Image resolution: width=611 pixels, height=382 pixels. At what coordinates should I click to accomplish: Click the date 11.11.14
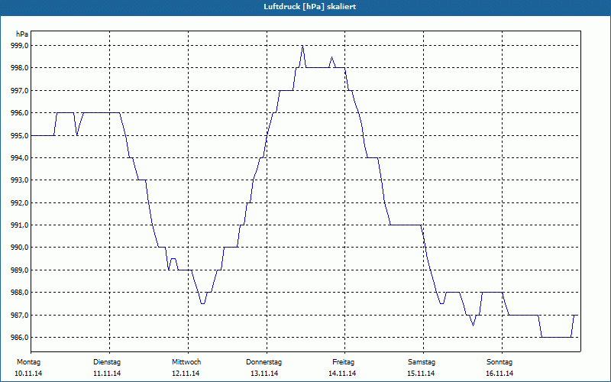coord(107,374)
